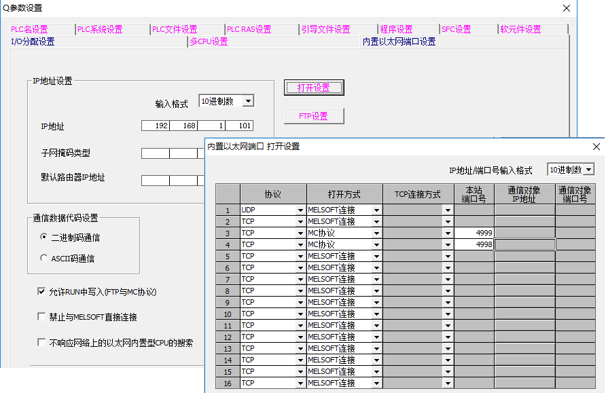Close the Q参数设置 window
This screenshot has height=393, width=606.
click(x=567, y=8)
